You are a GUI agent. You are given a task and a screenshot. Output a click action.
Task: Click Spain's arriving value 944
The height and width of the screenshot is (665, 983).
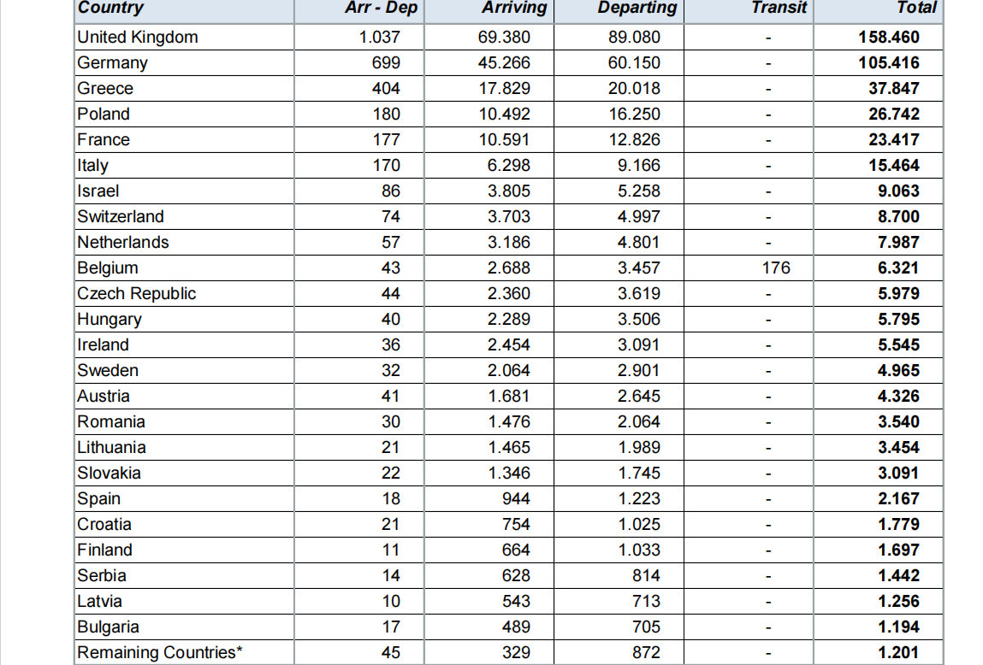coord(516,499)
